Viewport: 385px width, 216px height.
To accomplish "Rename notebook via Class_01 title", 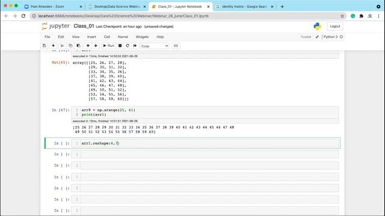I will (84, 26).
